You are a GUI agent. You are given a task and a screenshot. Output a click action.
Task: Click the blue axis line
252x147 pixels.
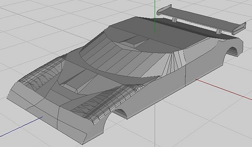pos(21,127)
